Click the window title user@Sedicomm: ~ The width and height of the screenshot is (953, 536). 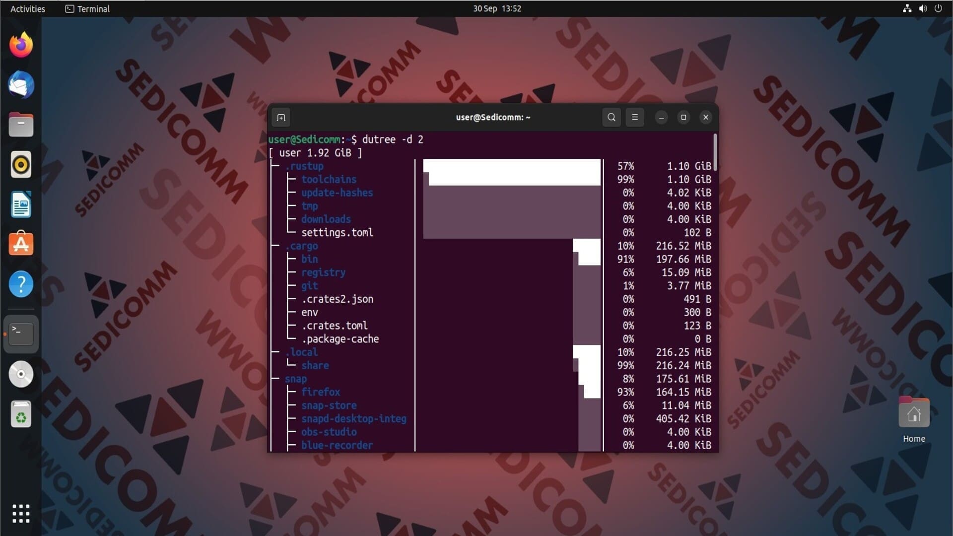[493, 118]
